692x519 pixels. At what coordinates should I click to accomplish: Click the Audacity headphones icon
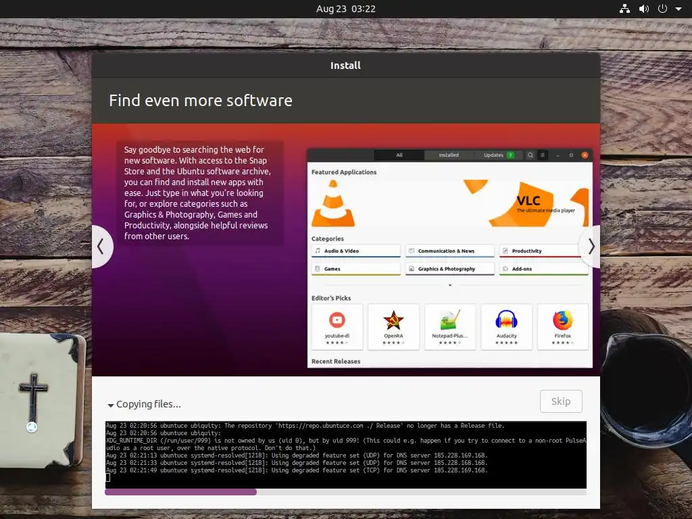click(506, 320)
